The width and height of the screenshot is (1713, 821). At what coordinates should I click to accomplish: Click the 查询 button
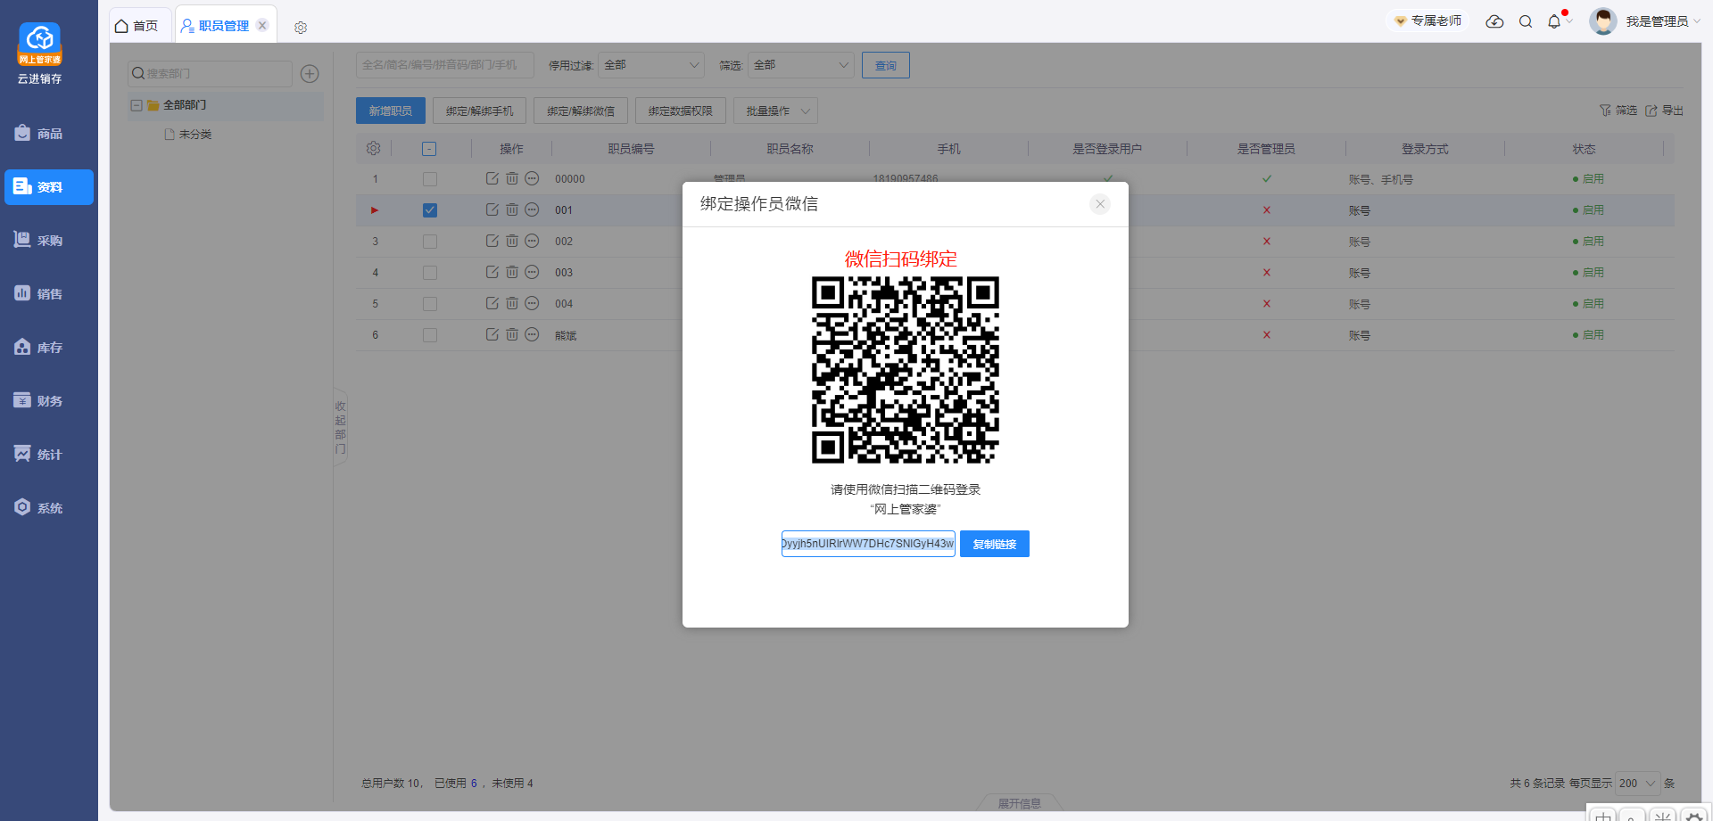[x=886, y=65]
